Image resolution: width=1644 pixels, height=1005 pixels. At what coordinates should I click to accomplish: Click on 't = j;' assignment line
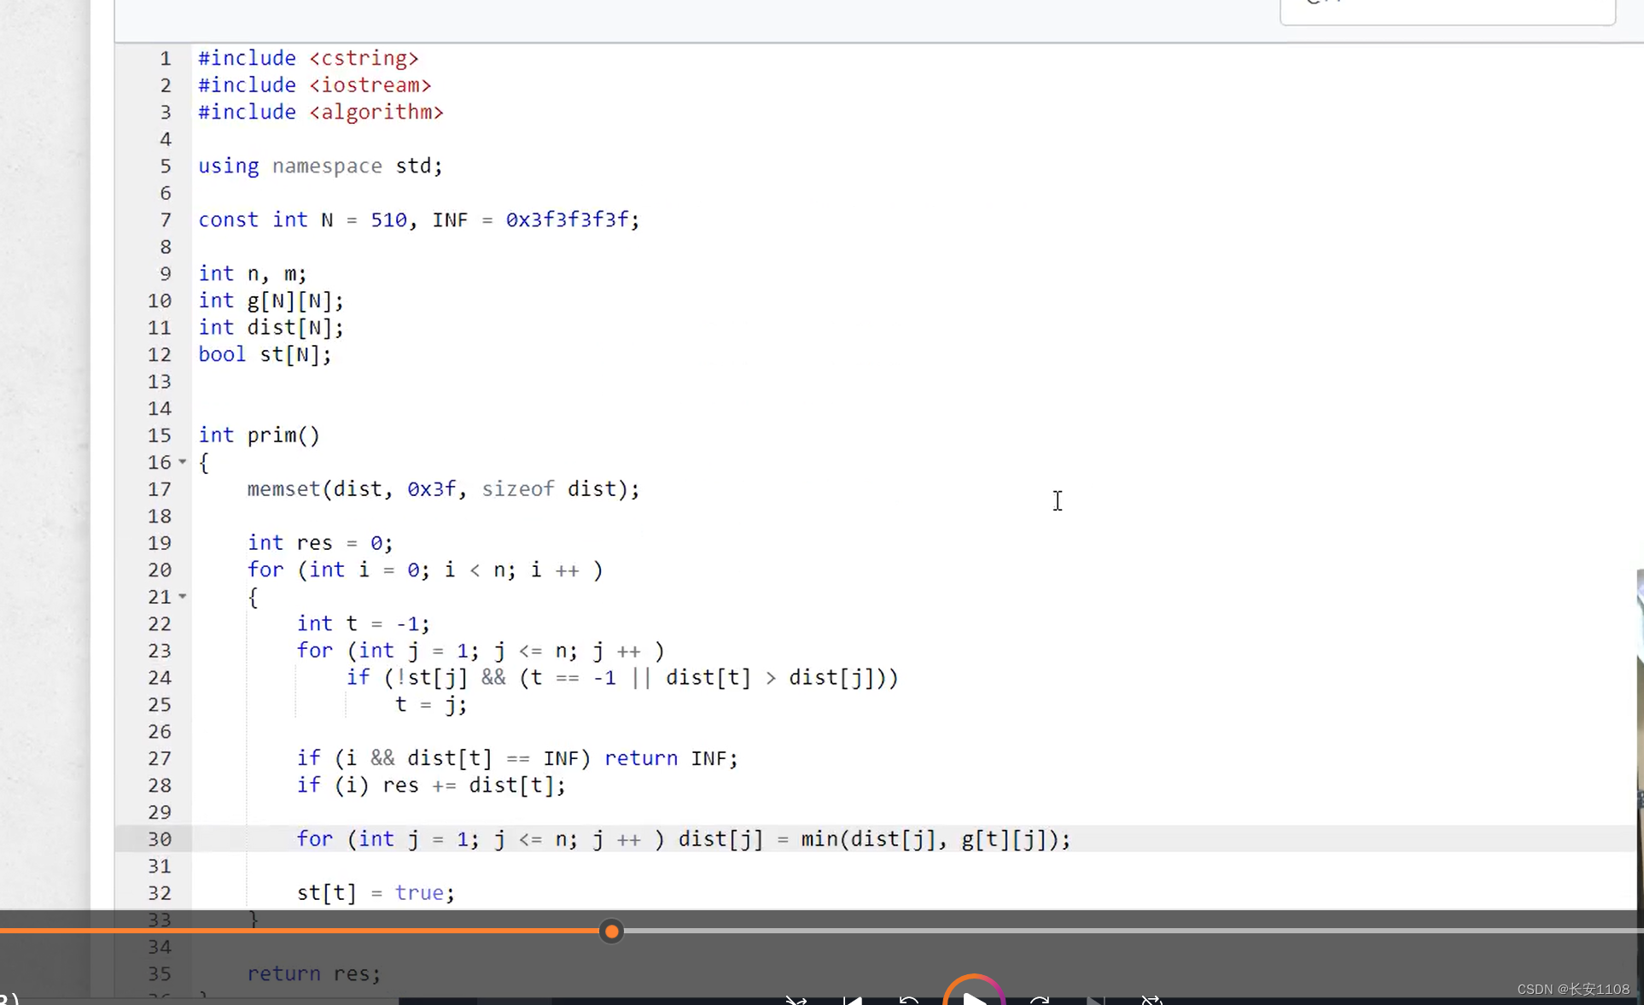coord(430,705)
